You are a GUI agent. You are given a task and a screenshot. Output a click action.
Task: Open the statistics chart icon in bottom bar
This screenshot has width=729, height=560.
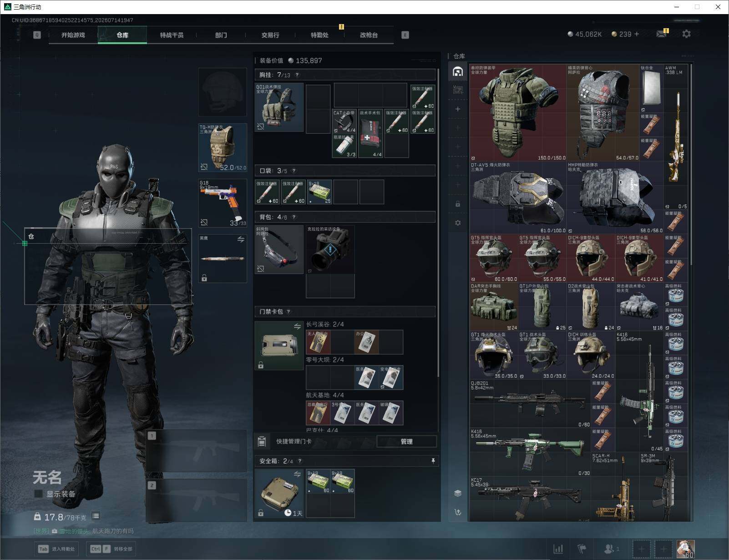tap(558, 549)
